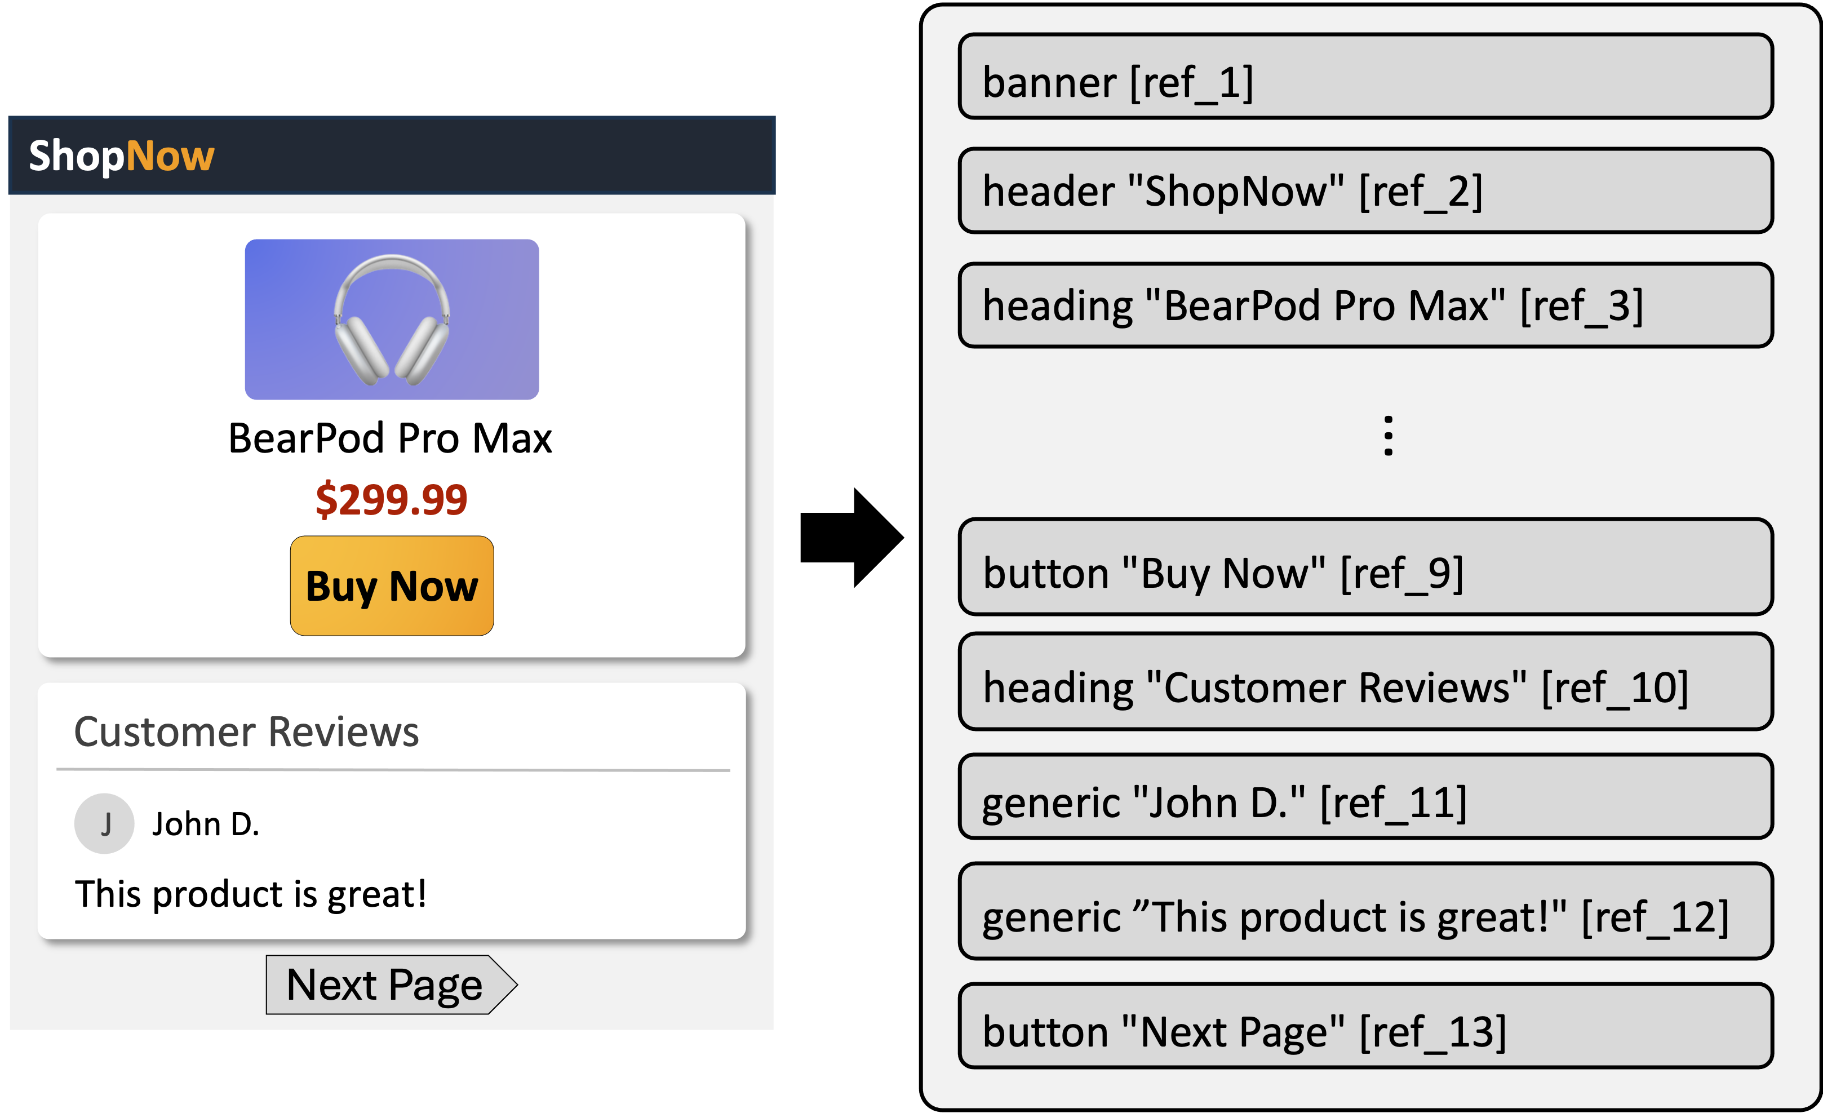Viewport: 1823px width, 1113px height.
Task: Select the review text This product is great!
Action: coord(251,894)
